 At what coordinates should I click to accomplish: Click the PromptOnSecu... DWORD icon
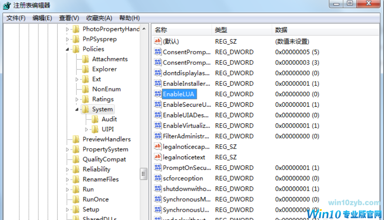pos(158,167)
